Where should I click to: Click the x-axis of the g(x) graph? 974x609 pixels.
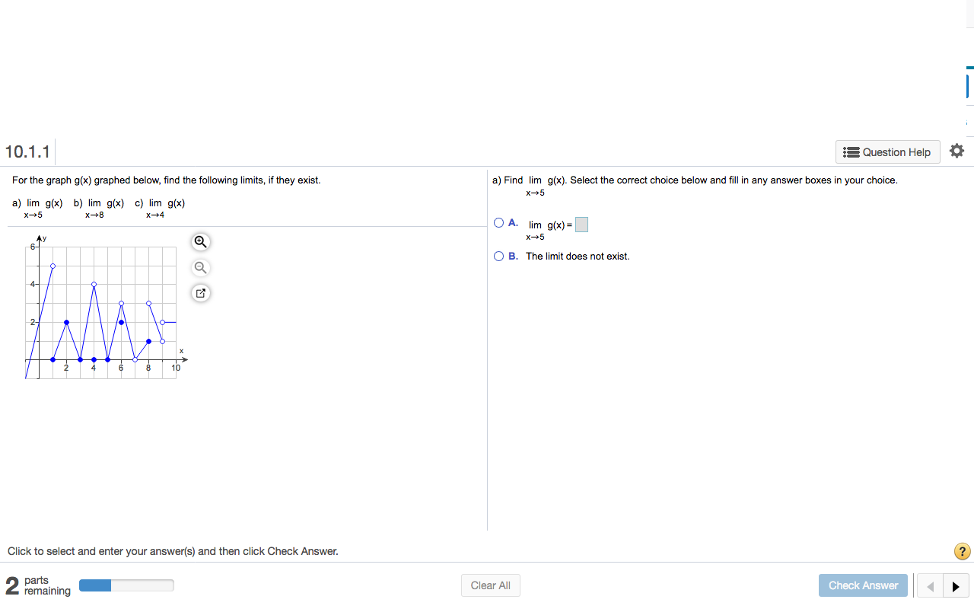coord(107,359)
